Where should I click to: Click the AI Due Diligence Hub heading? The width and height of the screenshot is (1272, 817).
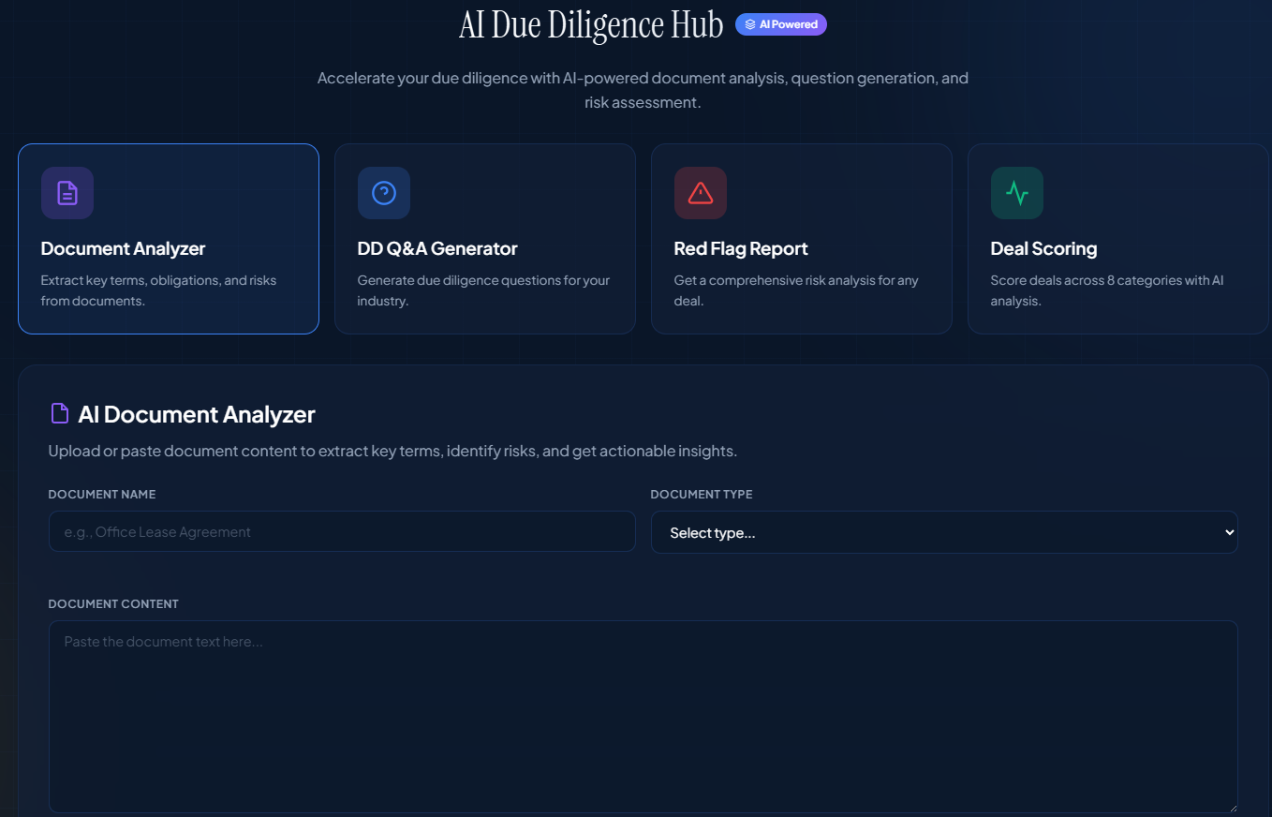pos(590,25)
